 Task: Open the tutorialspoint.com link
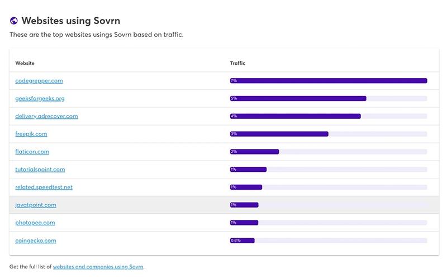click(40, 170)
